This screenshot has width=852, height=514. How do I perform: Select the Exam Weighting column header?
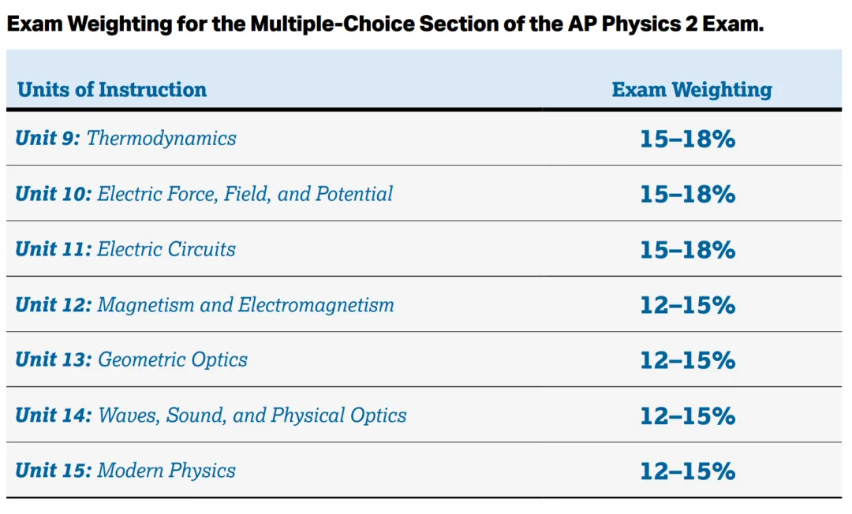point(692,90)
